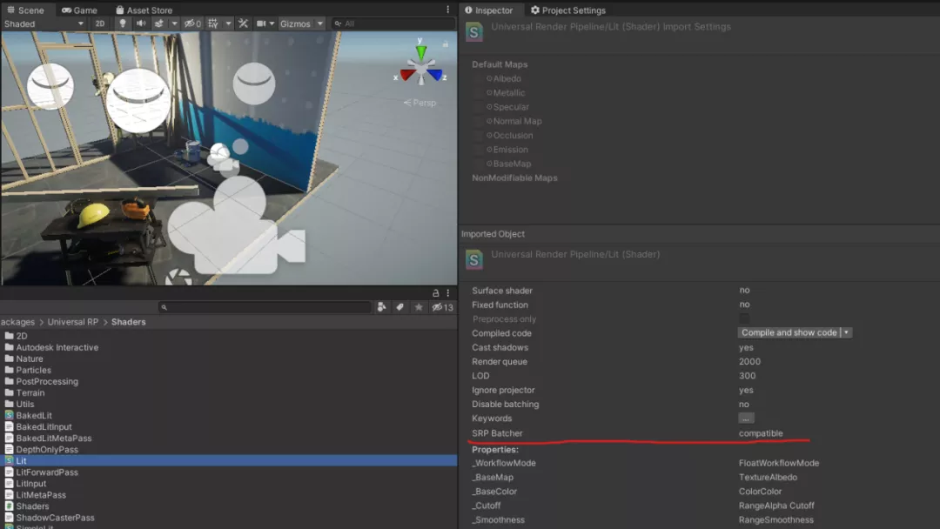
Task: Open the component tools wrench icon
Action: [x=243, y=23]
